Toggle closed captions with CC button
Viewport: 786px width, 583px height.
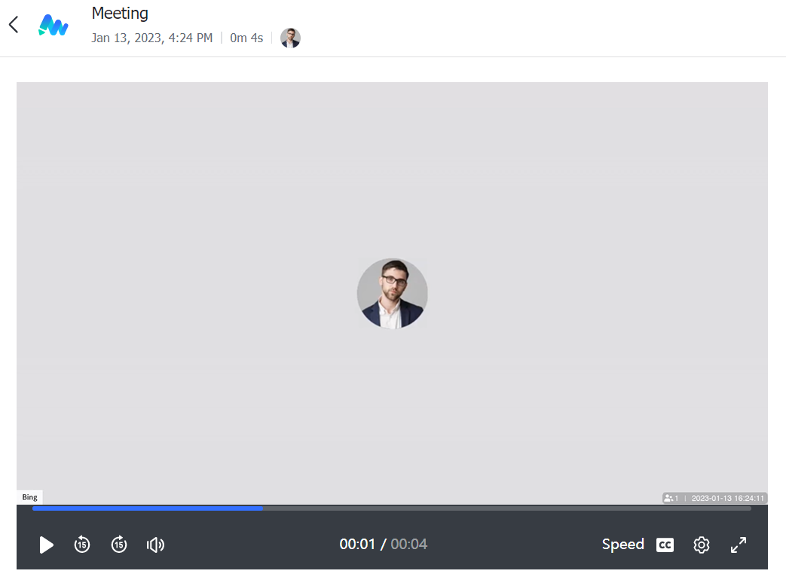tap(665, 545)
